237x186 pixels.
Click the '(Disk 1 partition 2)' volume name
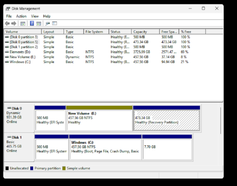point(24,47)
